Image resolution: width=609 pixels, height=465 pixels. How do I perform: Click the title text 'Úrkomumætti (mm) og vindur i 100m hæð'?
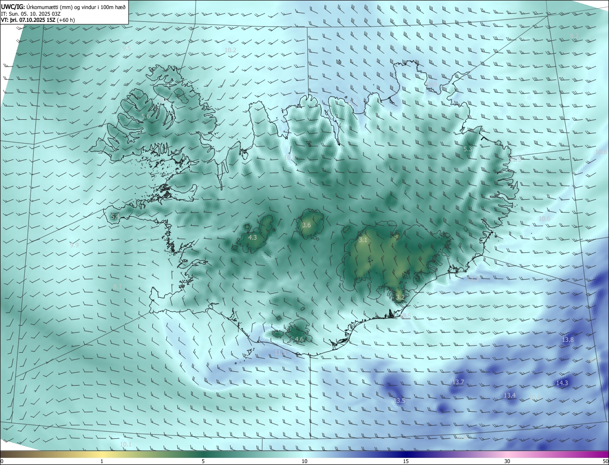click(75, 7)
